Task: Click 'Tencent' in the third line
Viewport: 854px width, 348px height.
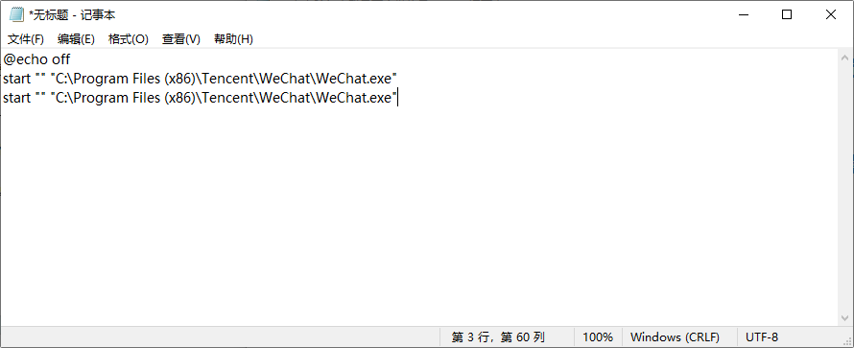Action: (x=229, y=99)
